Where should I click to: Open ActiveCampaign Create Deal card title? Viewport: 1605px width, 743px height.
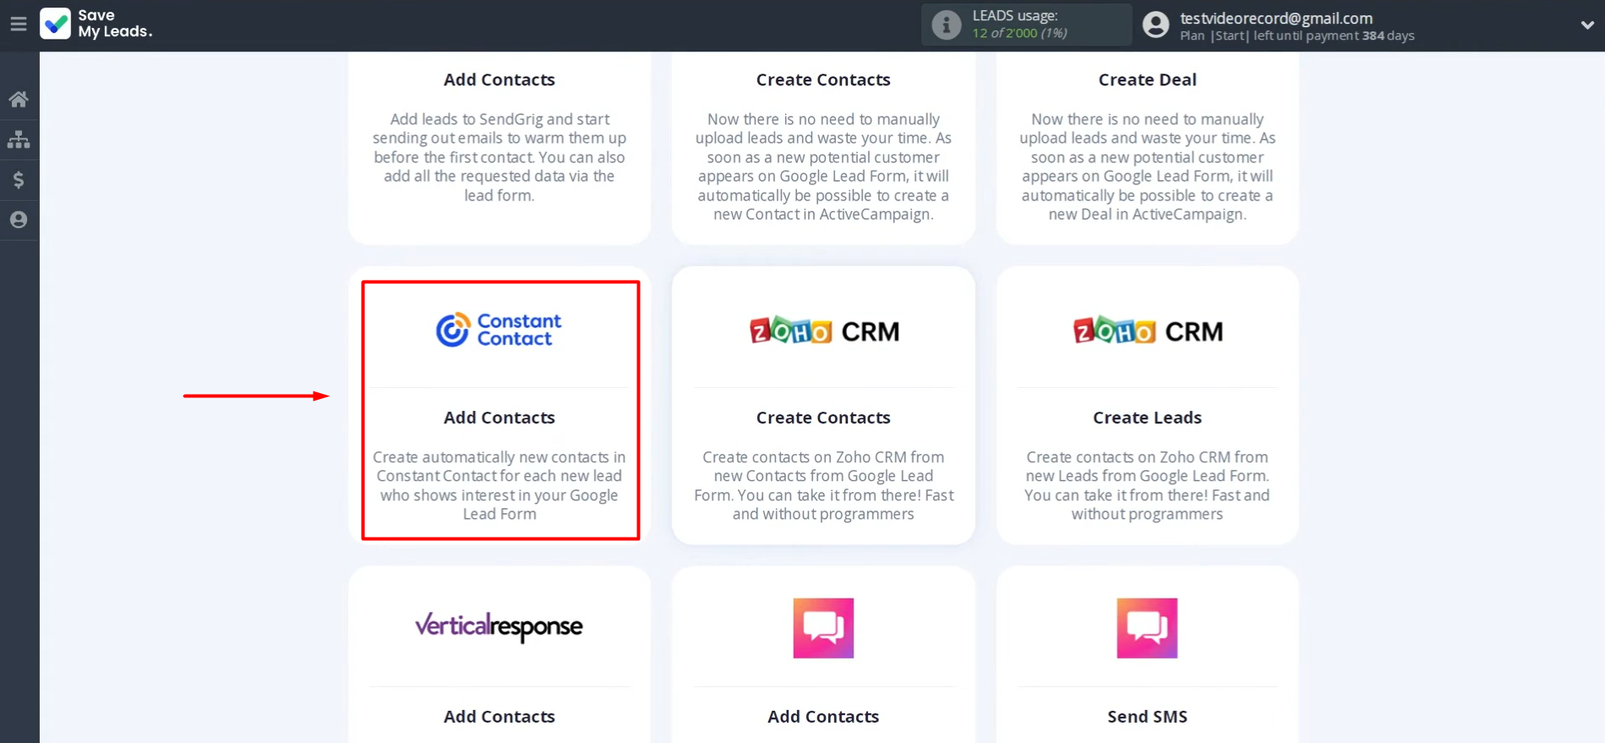(1147, 79)
